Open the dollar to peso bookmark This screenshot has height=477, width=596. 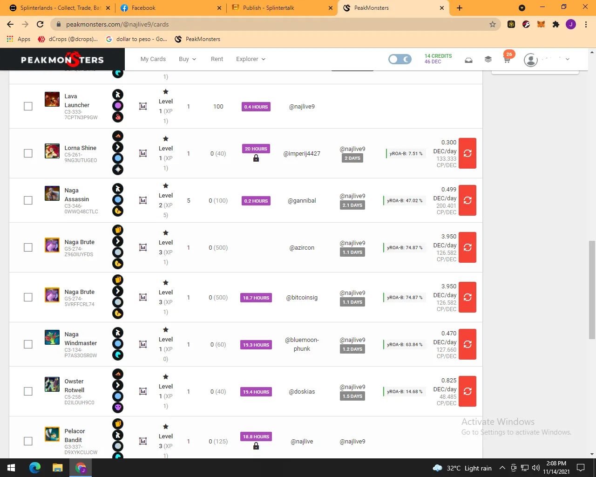pos(136,39)
